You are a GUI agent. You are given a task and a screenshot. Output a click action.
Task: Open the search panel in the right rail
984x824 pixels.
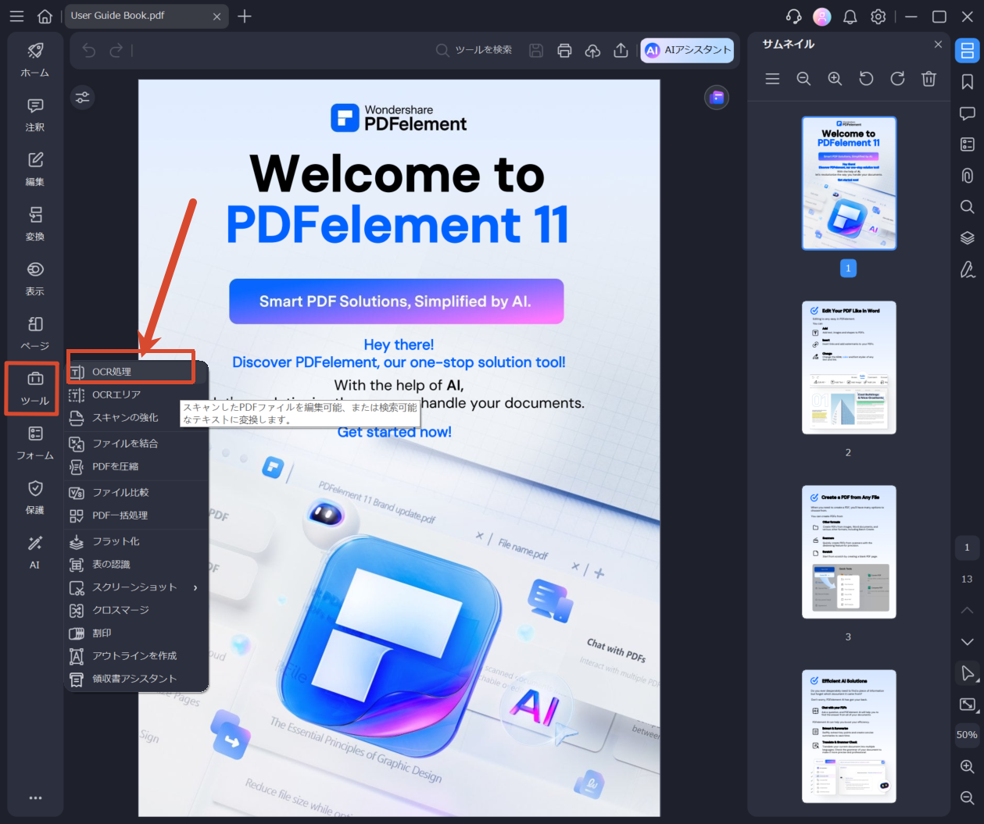pos(967,207)
